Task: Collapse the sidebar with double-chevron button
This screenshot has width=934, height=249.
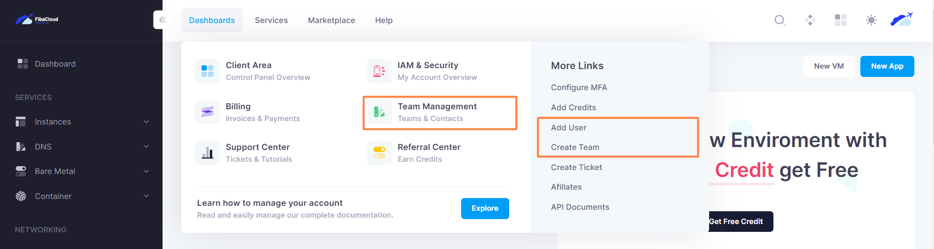Action: click(163, 20)
